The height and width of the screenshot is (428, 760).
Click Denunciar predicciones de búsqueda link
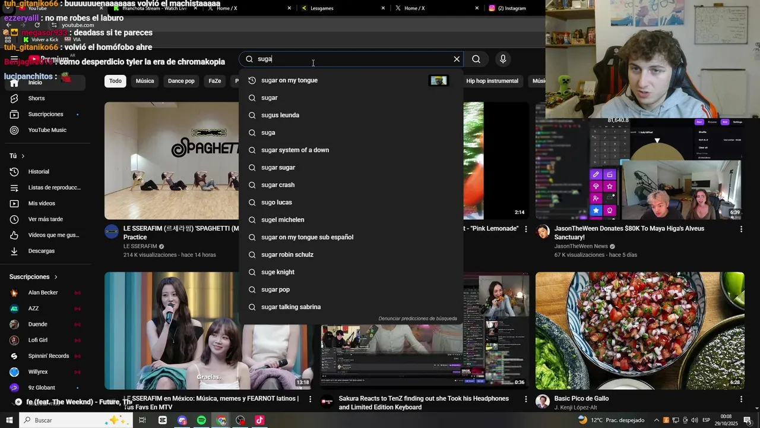pos(417,319)
